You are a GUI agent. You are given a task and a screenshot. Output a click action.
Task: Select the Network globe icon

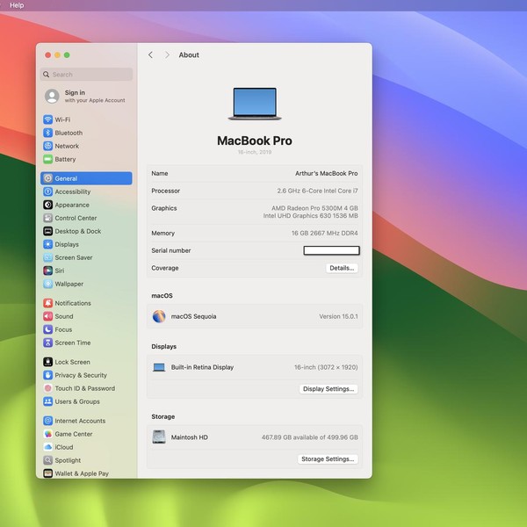(47, 146)
